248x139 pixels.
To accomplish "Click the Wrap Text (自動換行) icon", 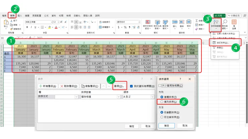I will [101, 22].
